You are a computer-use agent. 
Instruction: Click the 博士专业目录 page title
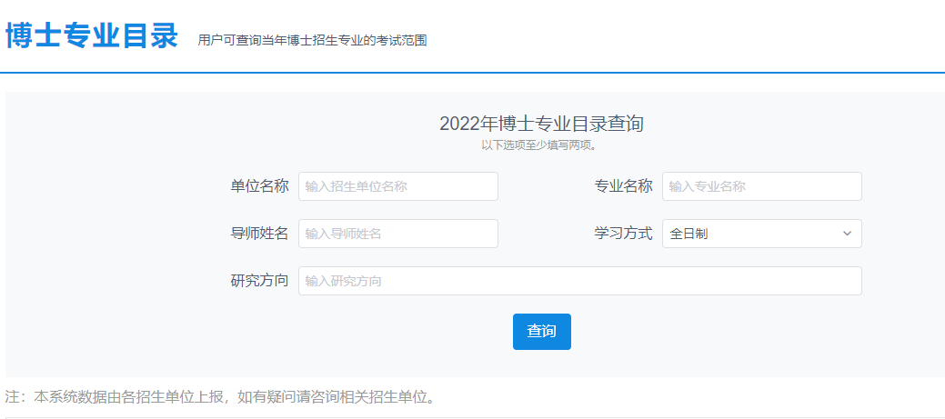(x=92, y=36)
